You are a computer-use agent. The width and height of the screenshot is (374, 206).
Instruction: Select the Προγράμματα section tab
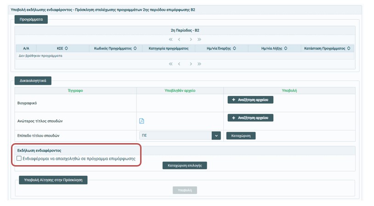(31, 19)
